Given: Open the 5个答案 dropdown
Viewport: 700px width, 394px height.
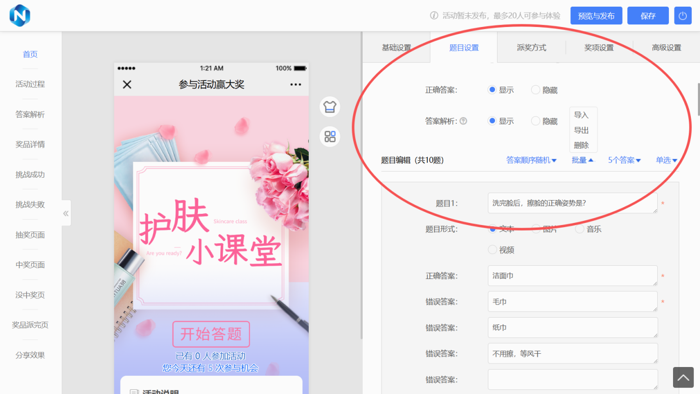Looking at the screenshot, I should (x=624, y=160).
